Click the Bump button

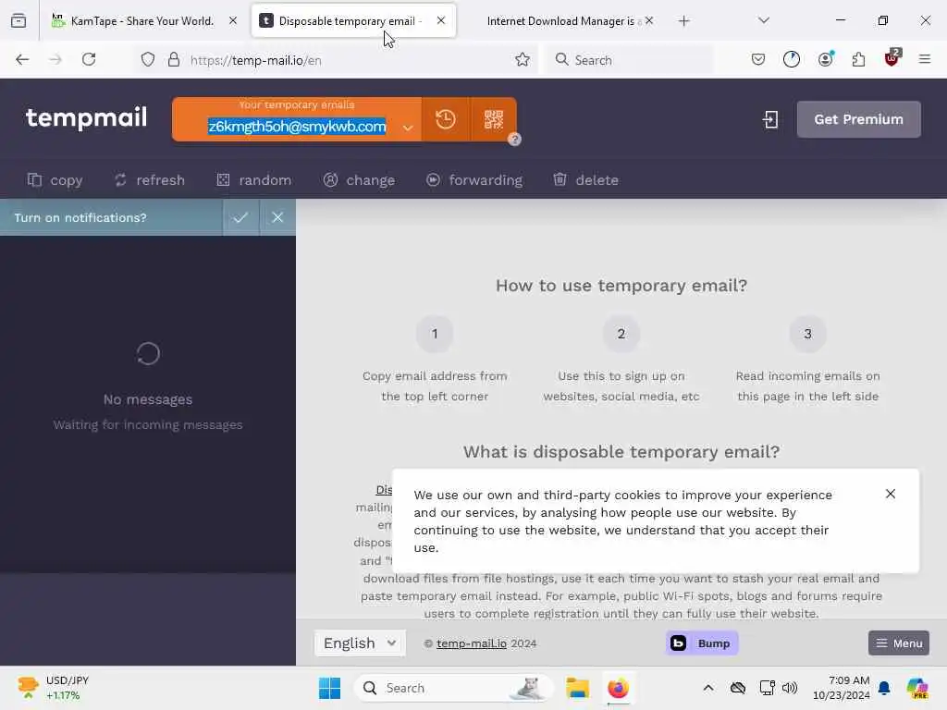pyautogui.click(x=702, y=643)
